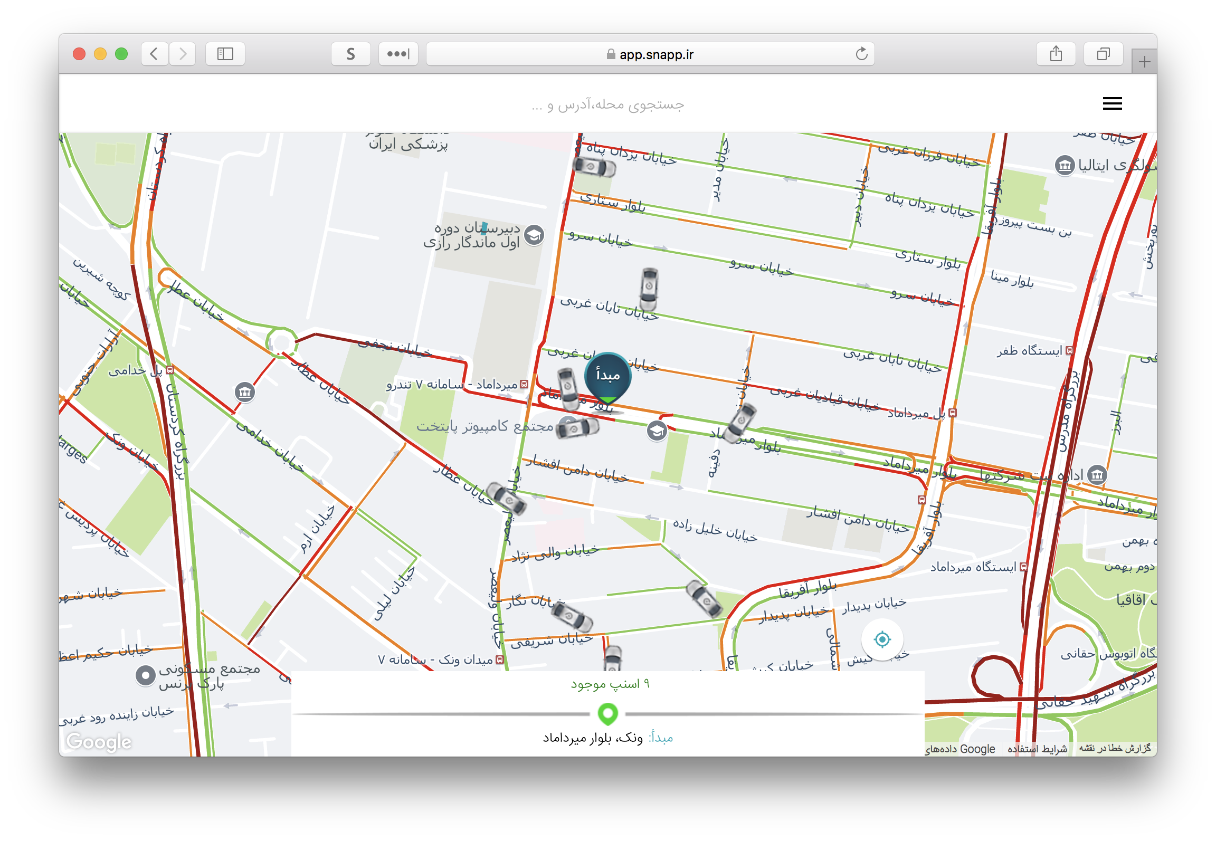This screenshot has height=841, width=1216.
Task: Click the دبیرستان رازی school icon
Action: pyautogui.click(x=534, y=235)
